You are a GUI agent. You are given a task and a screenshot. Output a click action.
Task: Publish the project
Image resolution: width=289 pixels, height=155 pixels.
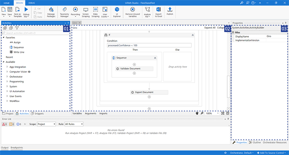170,11
